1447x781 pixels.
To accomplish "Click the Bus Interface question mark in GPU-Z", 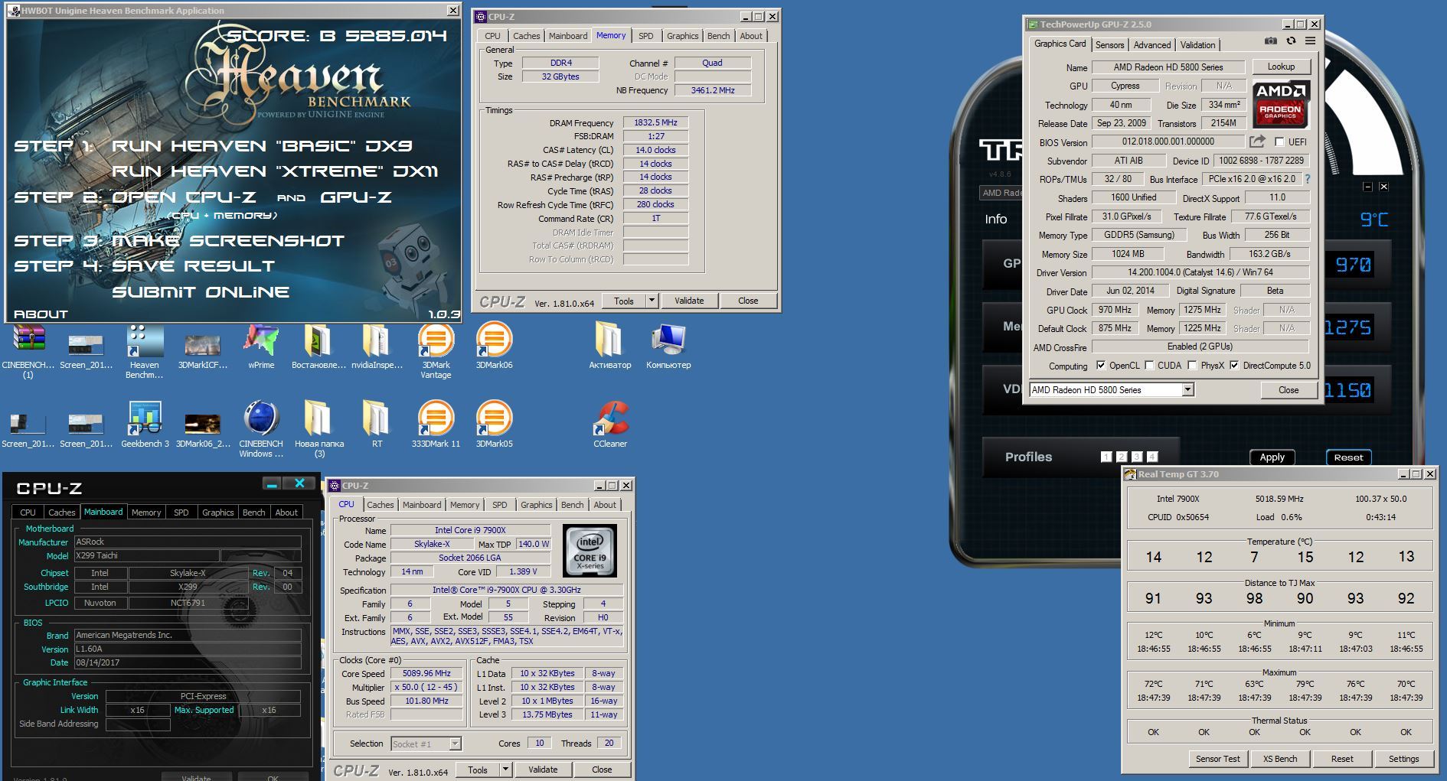I will pyautogui.click(x=1307, y=179).
